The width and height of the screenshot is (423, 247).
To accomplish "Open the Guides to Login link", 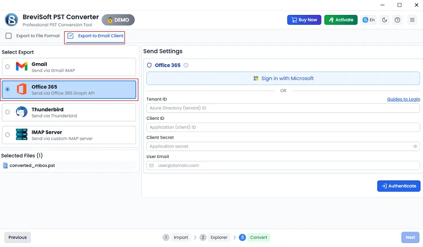I will click(404, 99).
